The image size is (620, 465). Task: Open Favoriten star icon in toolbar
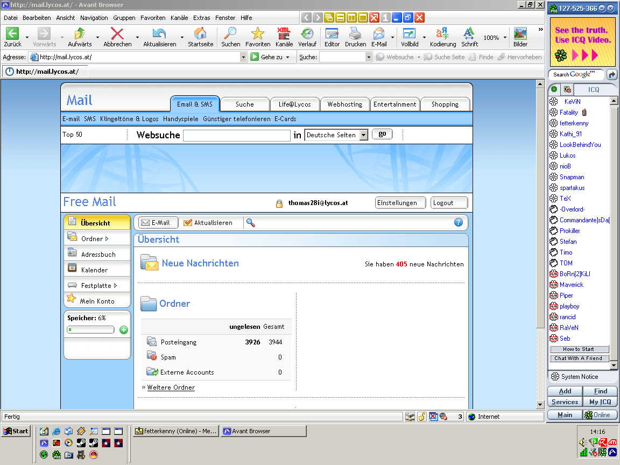(257, 33)
